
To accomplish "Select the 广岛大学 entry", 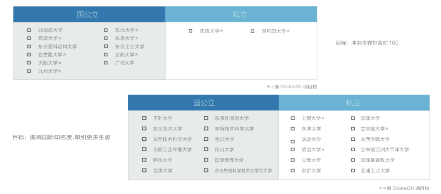I will [x=125, y=63].
